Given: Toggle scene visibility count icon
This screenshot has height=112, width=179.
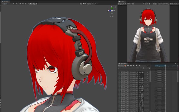Looking at the screenshot, I should (31, 4).
